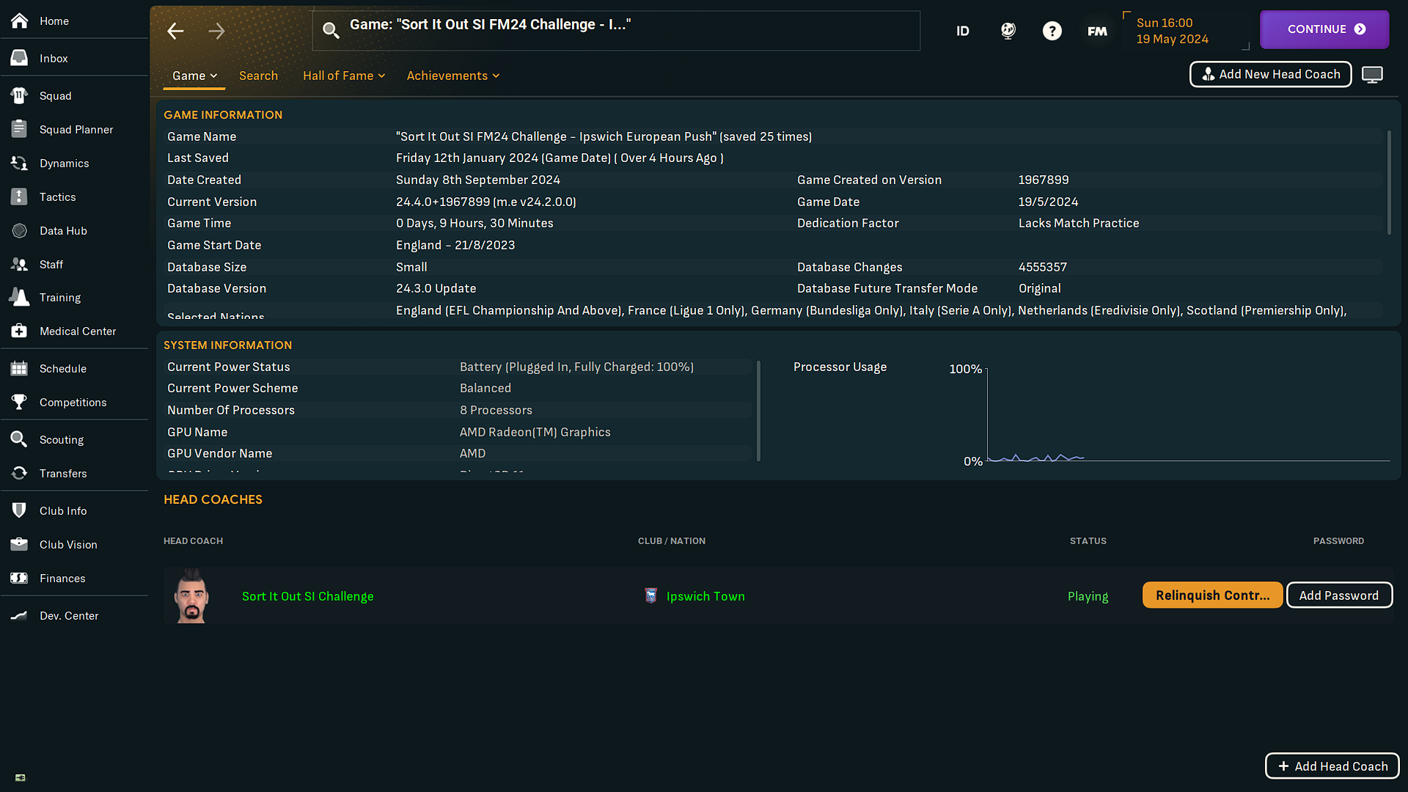Open the Club Info shield icon
The height and width of the screenshot is (792, 1408).
[20, 510]
